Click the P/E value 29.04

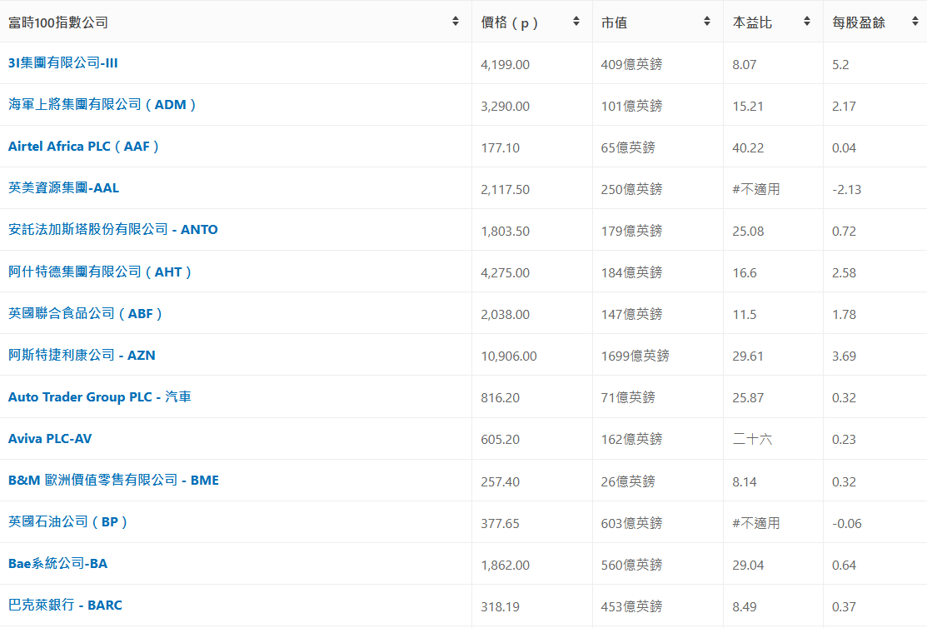(748, 566)
